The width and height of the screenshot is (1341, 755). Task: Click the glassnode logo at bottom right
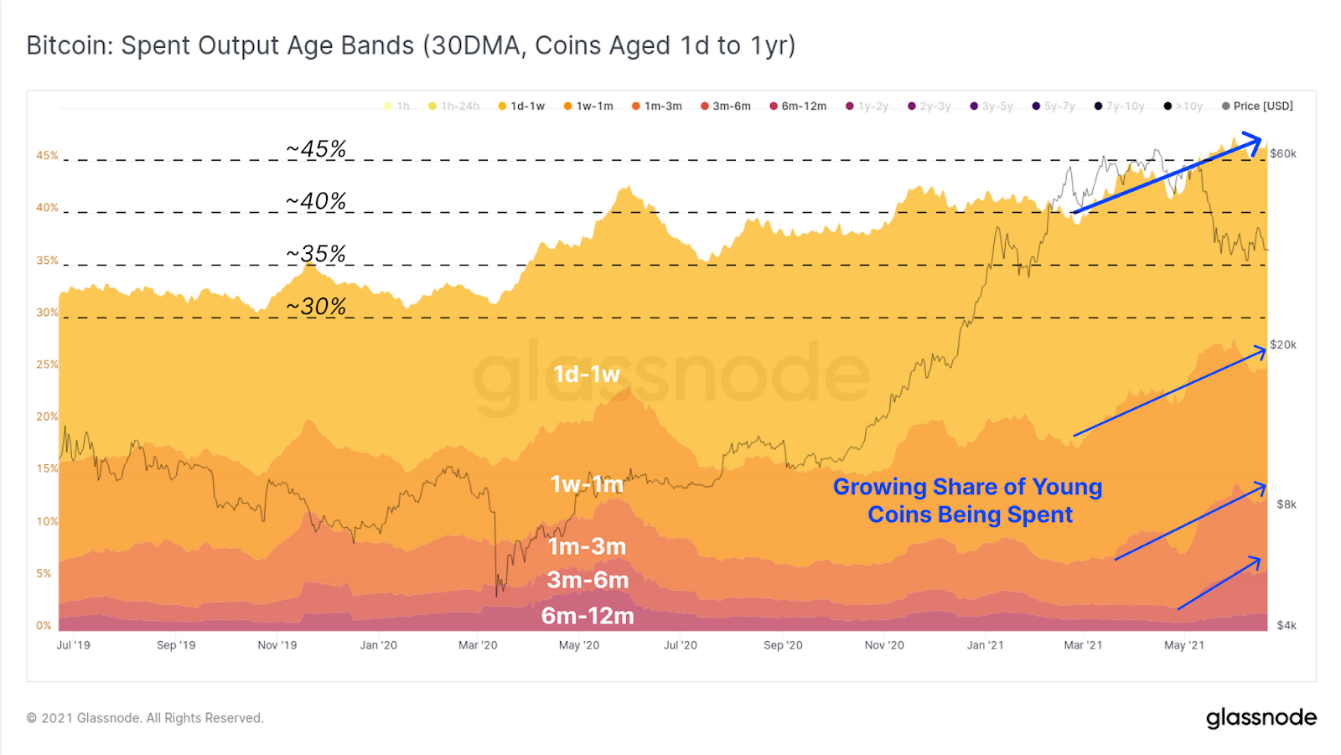tap(1261, 718)
